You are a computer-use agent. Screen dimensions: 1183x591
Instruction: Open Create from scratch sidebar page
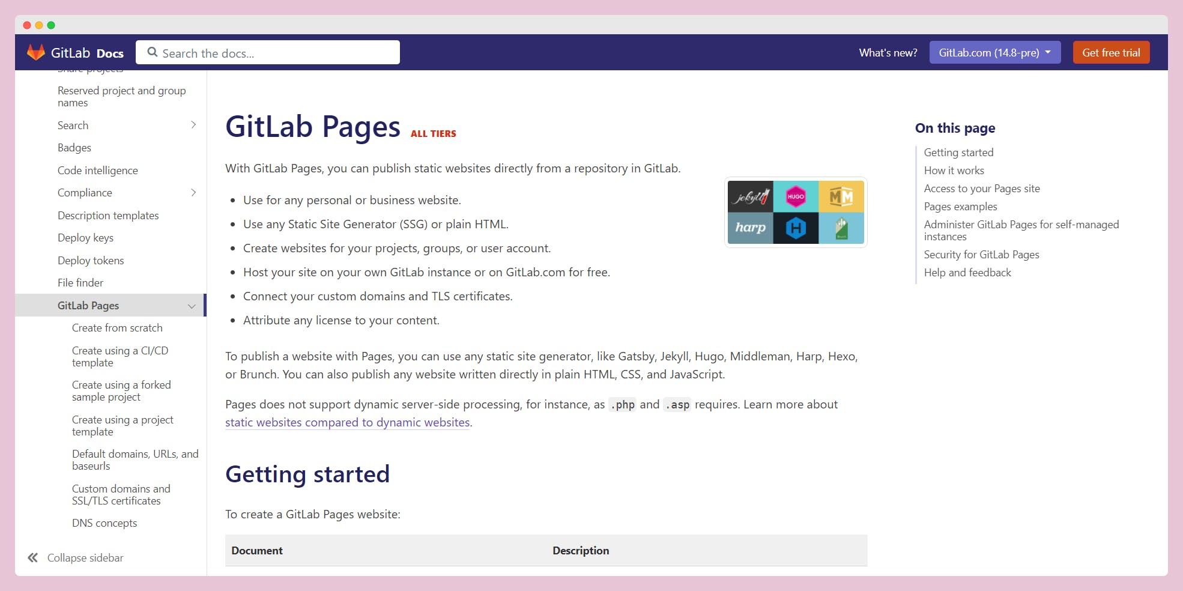coord(117,328)
